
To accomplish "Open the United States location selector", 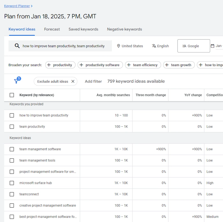I will click(x=130, y=46).
